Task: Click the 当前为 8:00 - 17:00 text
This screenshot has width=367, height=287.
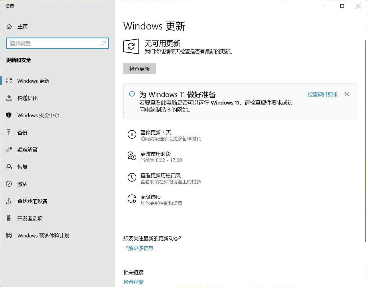Action: [161, 160]
